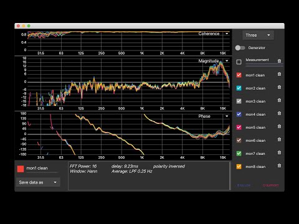Uncheck the red mon1 clean checkbox

[x=239, y=75]
